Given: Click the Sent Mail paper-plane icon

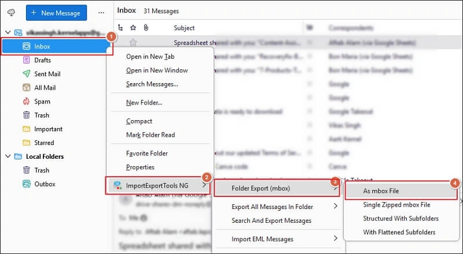Looking at the screenshot, I should (26, 74).
